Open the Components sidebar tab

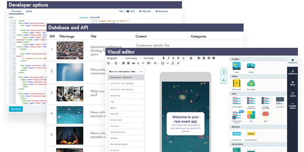pyautogui.click(x=293, y=61)
